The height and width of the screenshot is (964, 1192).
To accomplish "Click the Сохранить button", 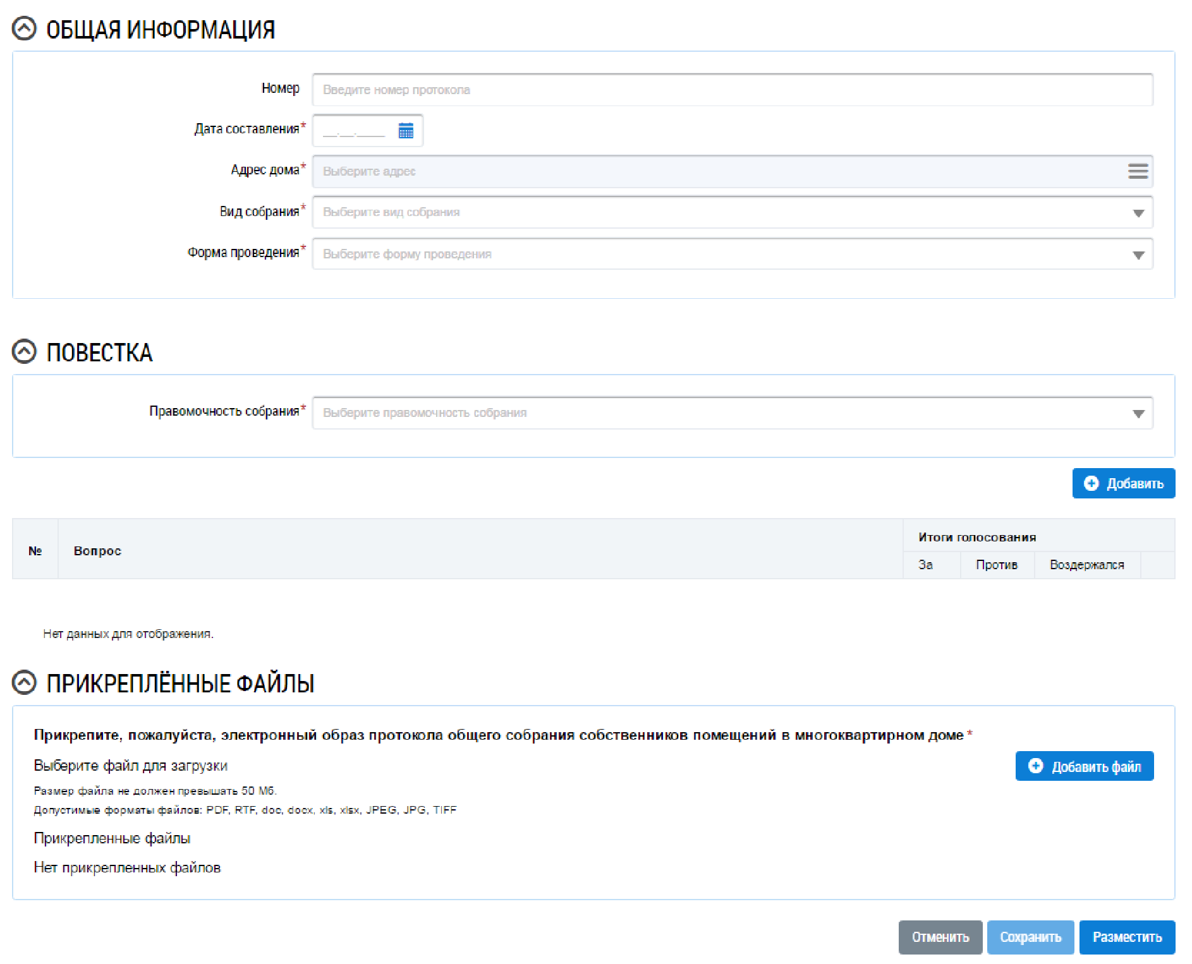I will (1030, 937).
